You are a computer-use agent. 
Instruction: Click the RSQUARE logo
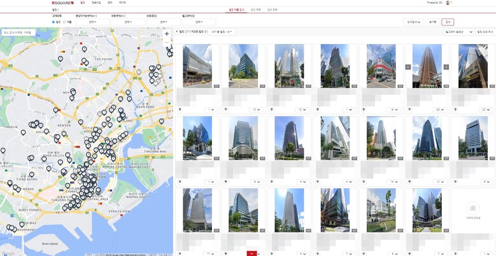63,3
